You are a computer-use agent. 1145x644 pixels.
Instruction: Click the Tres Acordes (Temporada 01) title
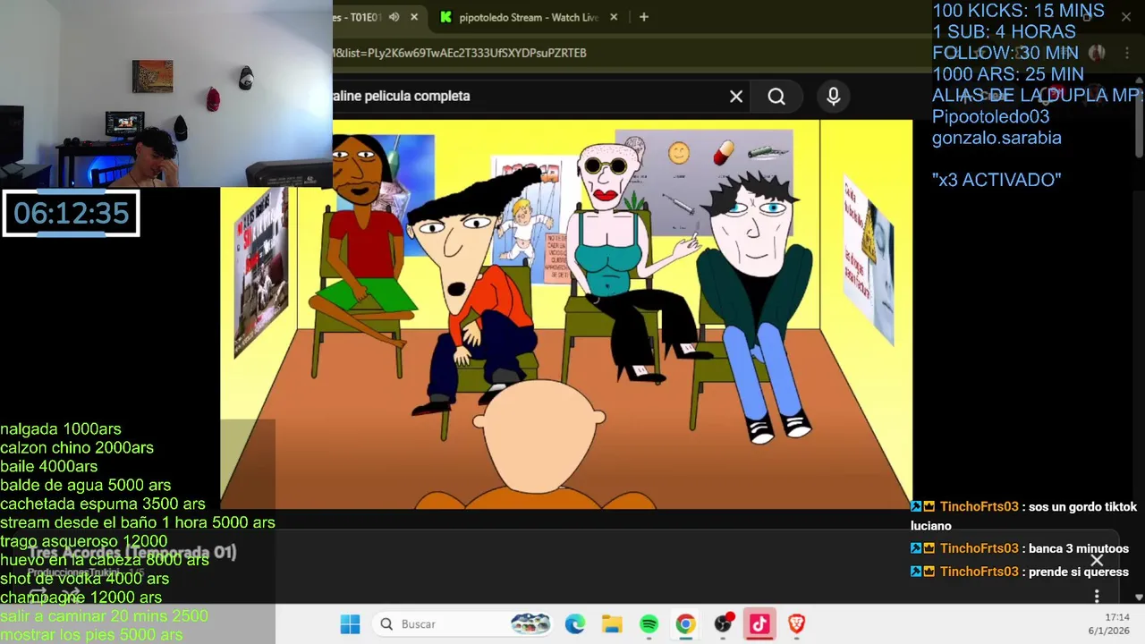(x=132, y=553)
